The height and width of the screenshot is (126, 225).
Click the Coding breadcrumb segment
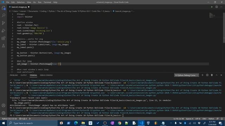pyautogui.click(x=43, y=11)
